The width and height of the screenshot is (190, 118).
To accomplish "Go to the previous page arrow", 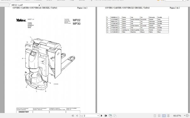I will (x=77, y=116).
